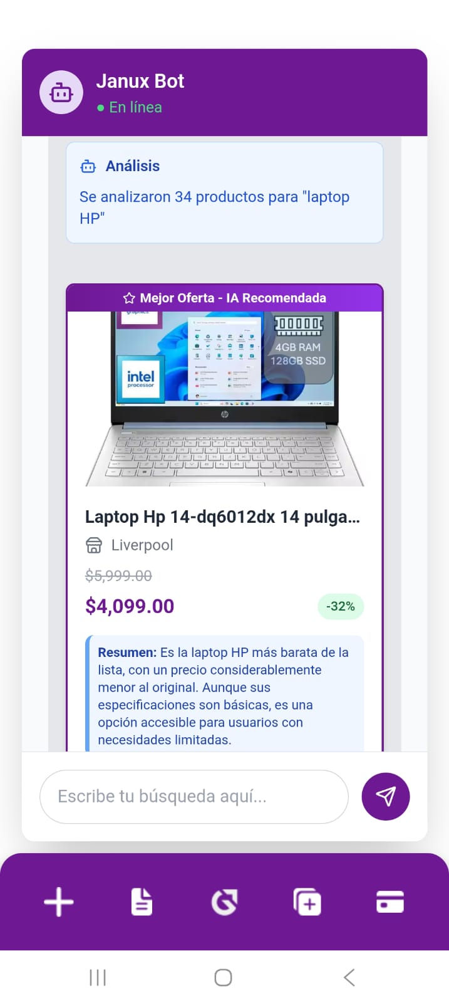Go back with Android back arrow
The width and height of the screenshot is (449, 1003).
pyautogui.click(x=349, y=977)
